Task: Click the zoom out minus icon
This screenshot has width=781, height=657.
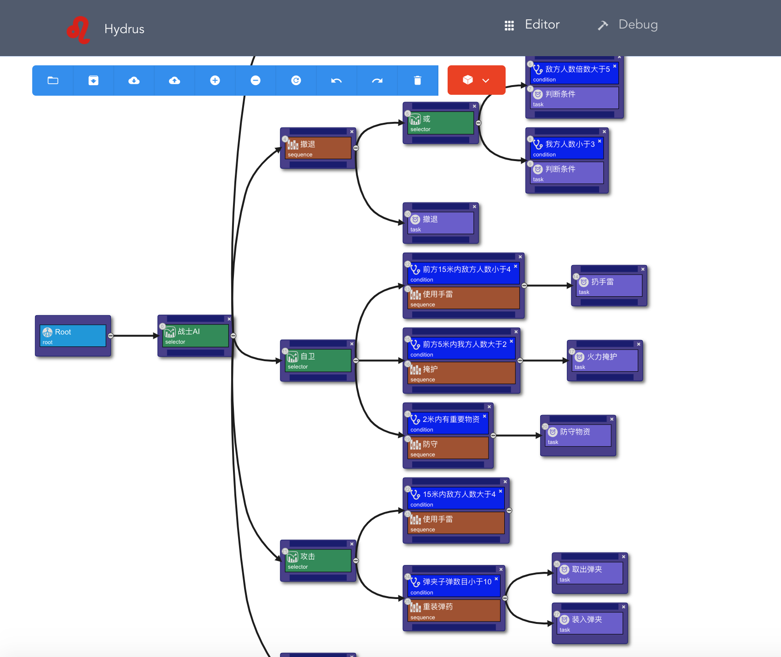Action: click(256, 81)
